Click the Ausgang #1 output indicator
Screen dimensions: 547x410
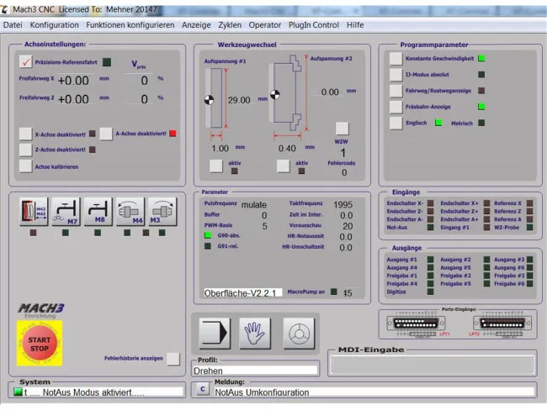pos(431,260)
